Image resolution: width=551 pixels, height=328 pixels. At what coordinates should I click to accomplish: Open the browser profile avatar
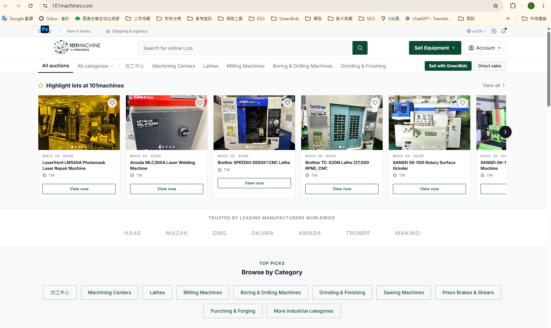[x=531, y=6]
